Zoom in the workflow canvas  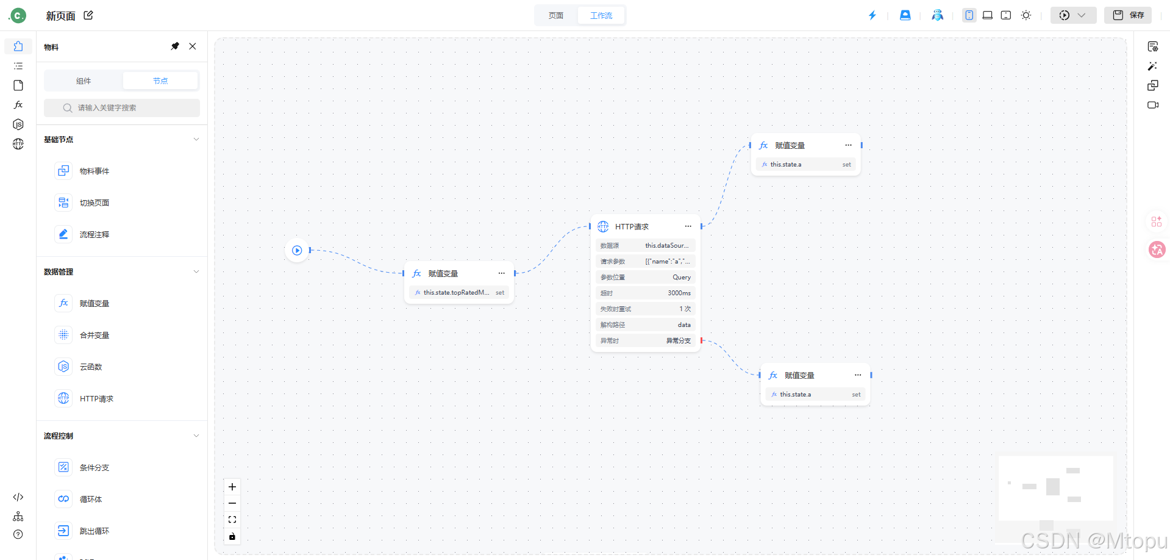232,487
